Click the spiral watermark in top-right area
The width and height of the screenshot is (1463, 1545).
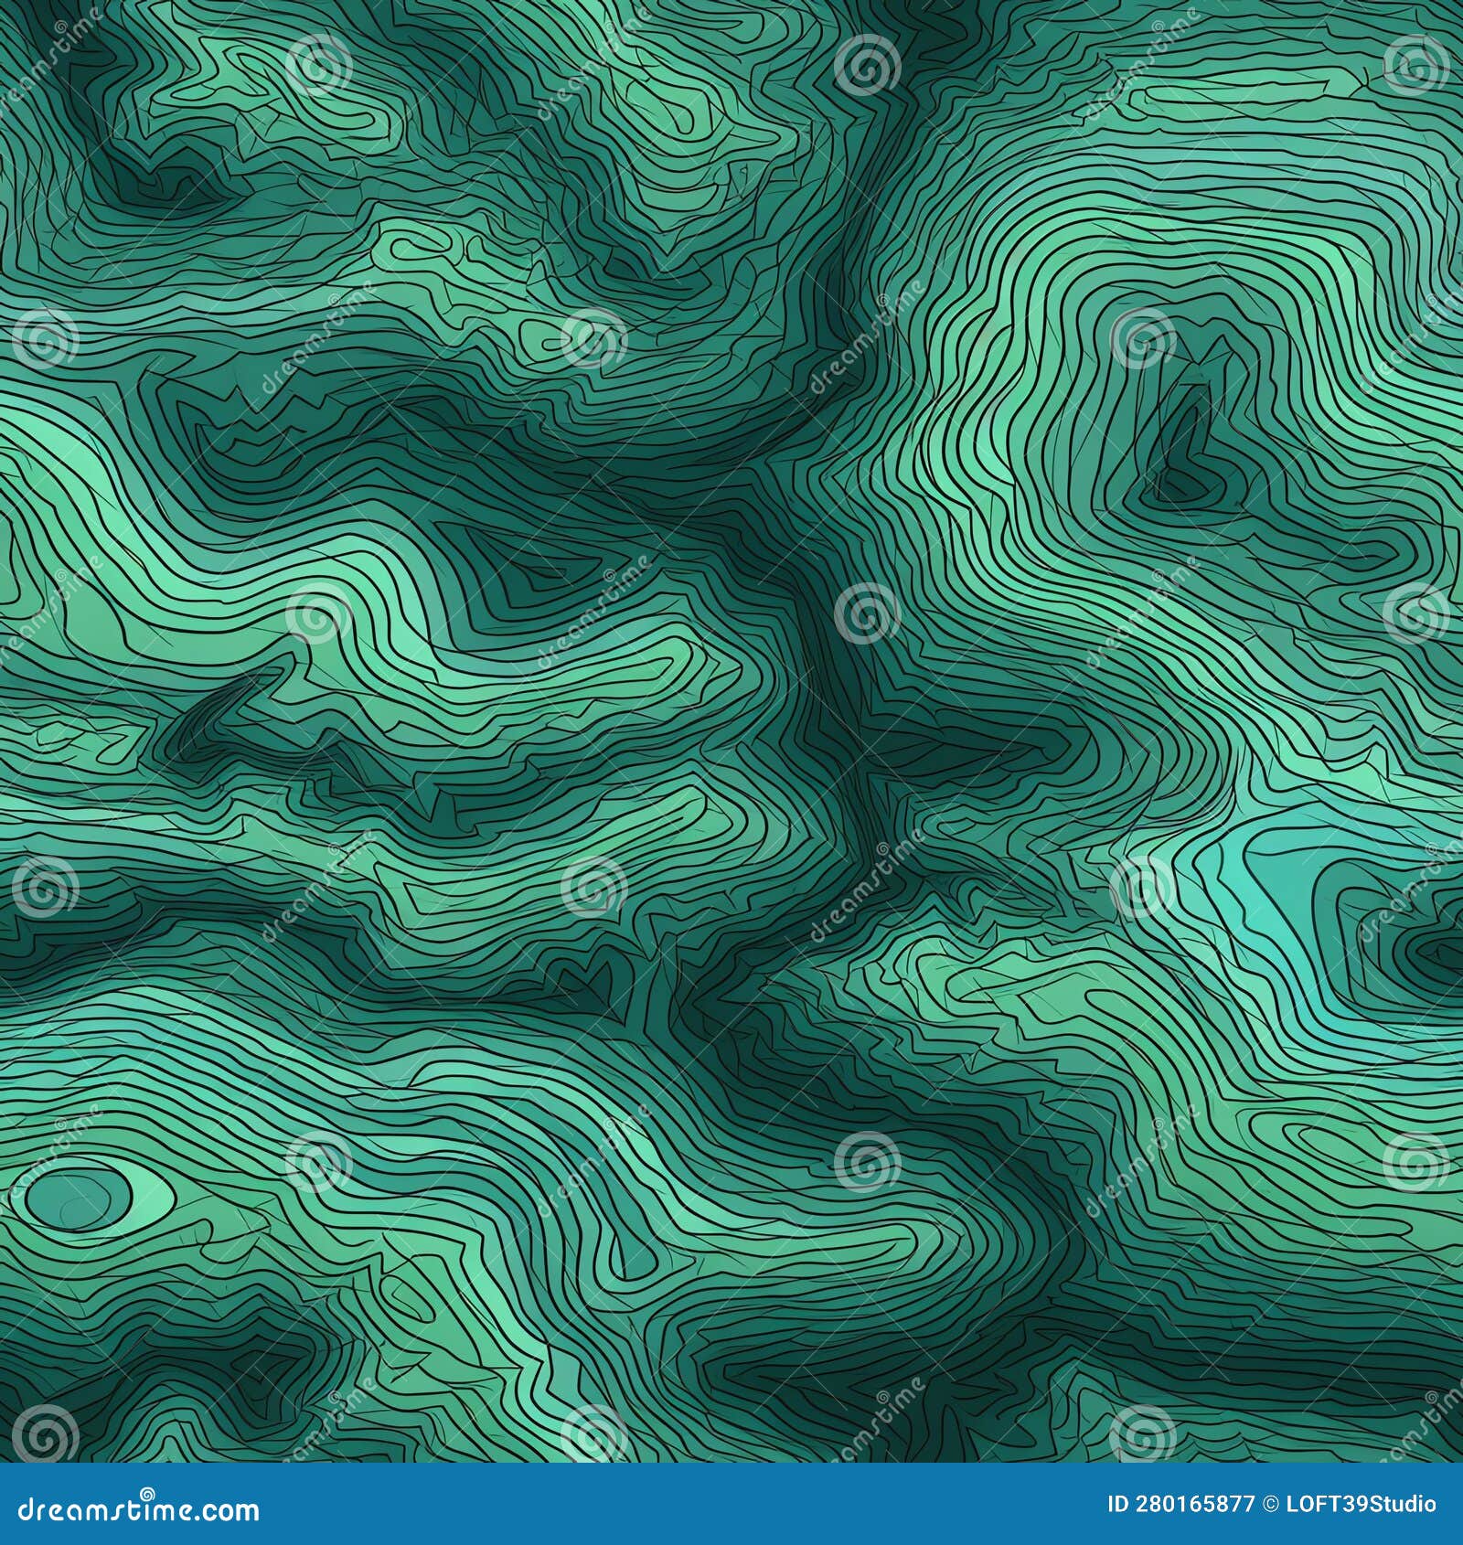click(1417, 64)
